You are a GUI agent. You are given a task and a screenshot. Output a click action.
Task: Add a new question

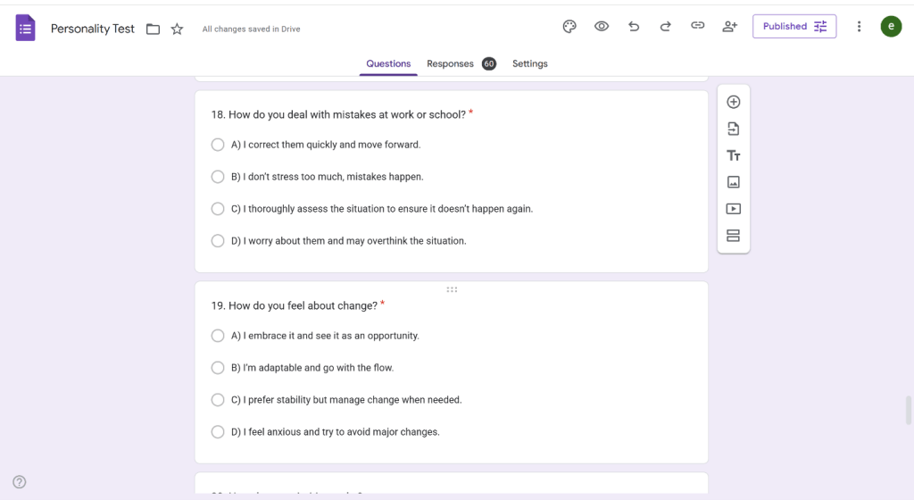click(x=734, y=102)
